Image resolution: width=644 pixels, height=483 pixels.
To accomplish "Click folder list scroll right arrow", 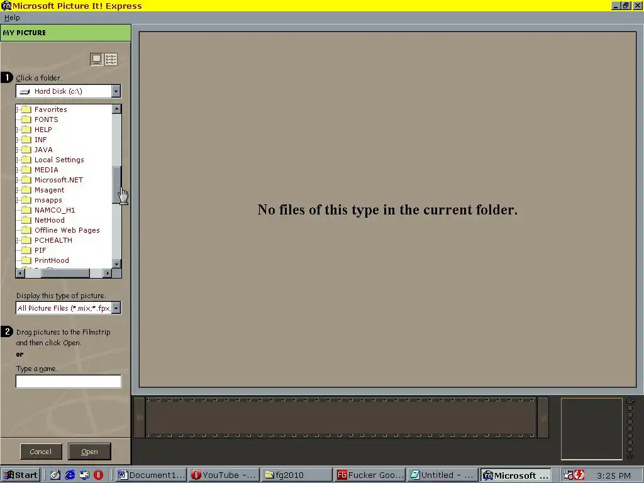I will point(107,273).
